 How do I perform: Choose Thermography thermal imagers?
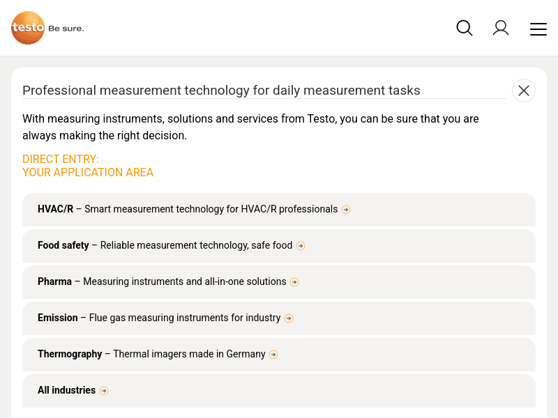pos(151,354)
